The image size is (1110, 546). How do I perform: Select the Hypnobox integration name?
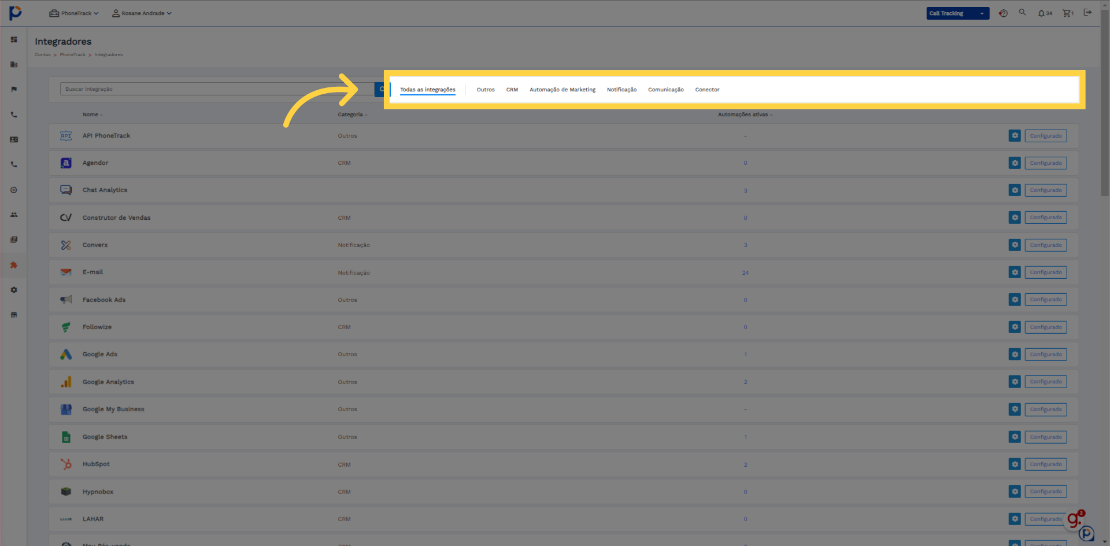[98, 492]
